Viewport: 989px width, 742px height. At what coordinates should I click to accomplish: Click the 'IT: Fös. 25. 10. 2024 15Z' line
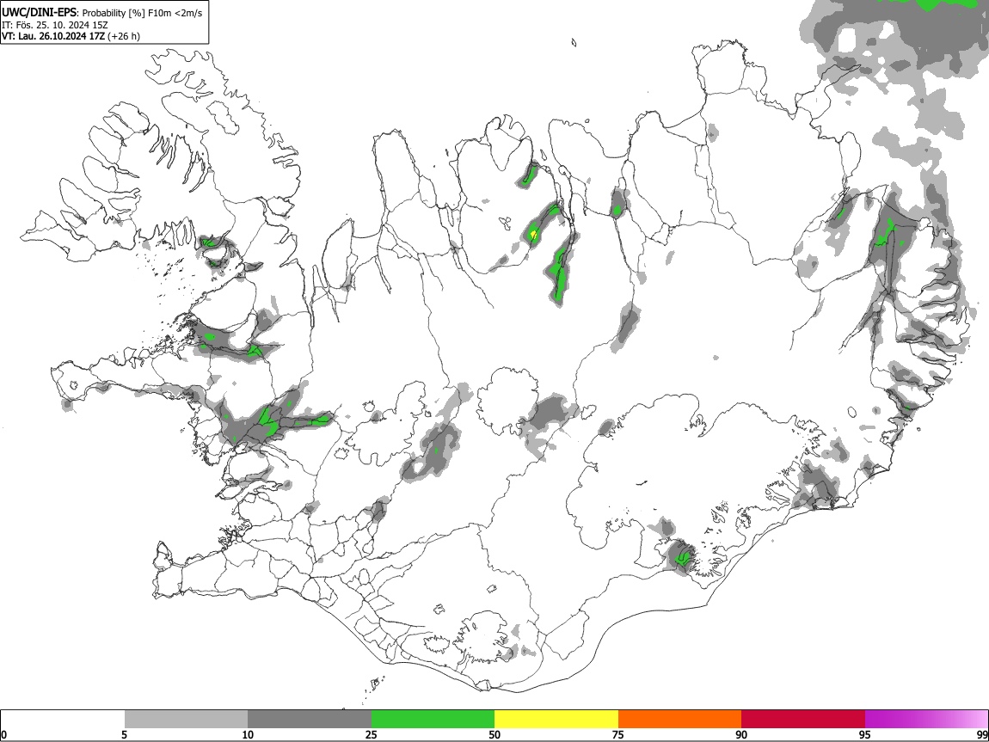55,25
